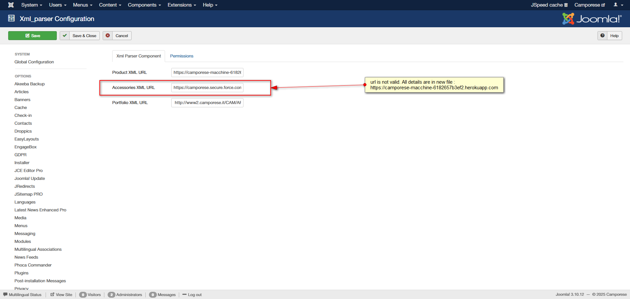Open the Help menu in the top bar
The height and width of the screenshot is (299, 630).
(210, 5)
